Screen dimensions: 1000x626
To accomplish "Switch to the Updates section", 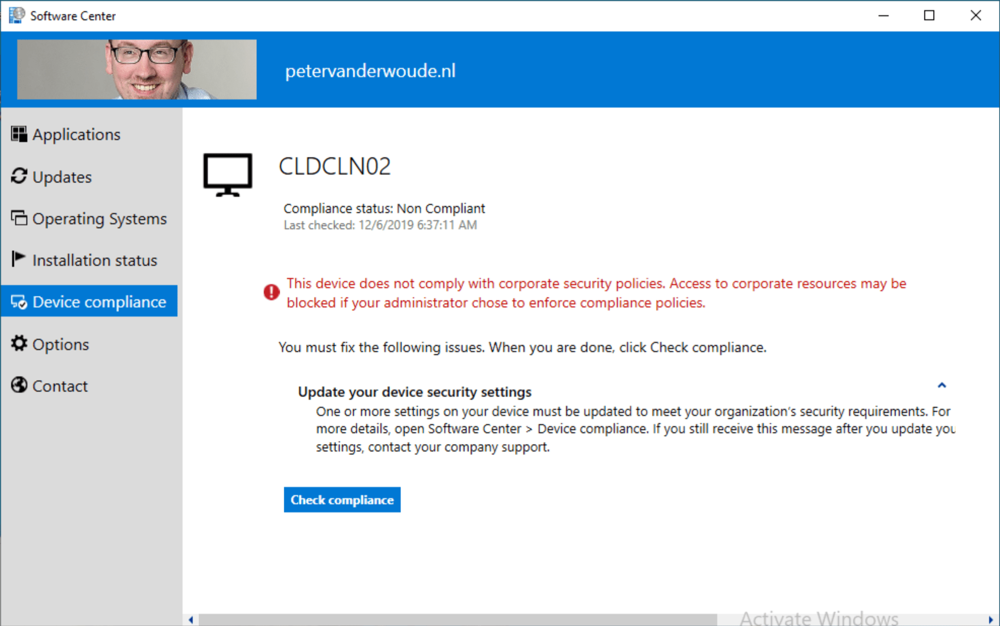I will (61, 177).
